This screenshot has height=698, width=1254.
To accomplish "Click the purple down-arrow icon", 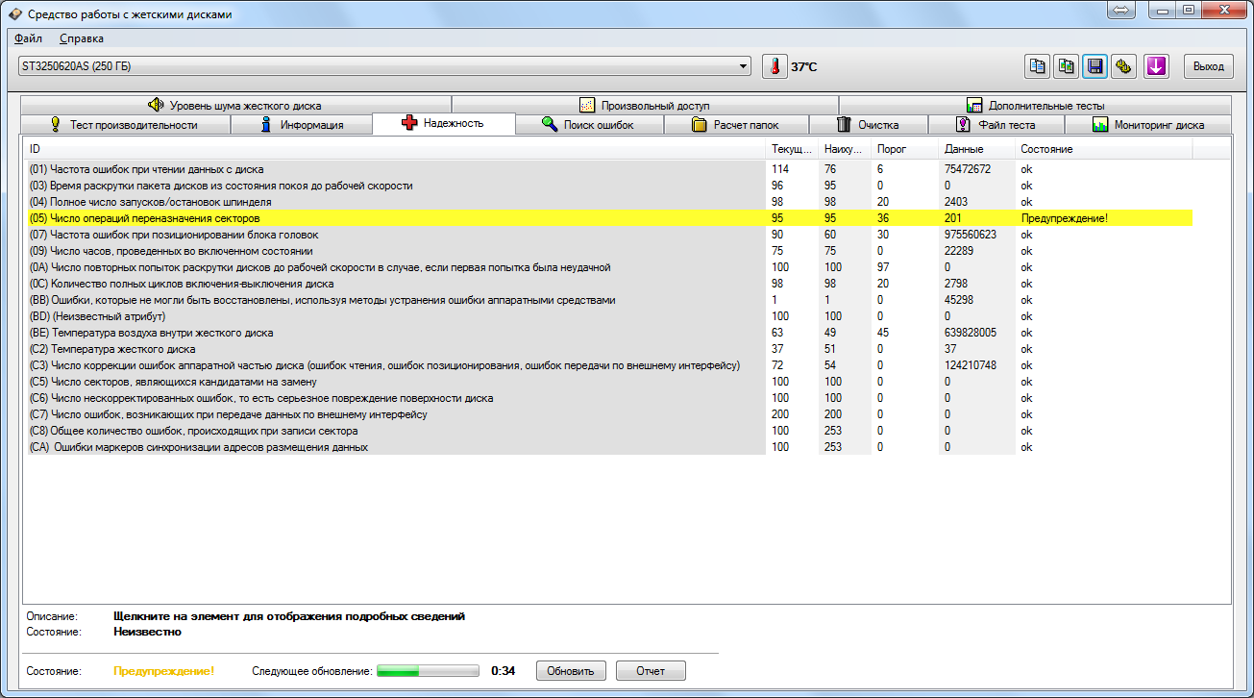I will tap(1156, 66).
